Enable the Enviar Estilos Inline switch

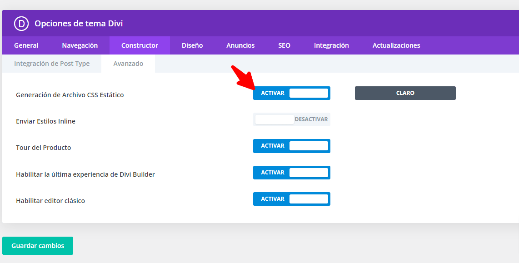click(292, 119)
